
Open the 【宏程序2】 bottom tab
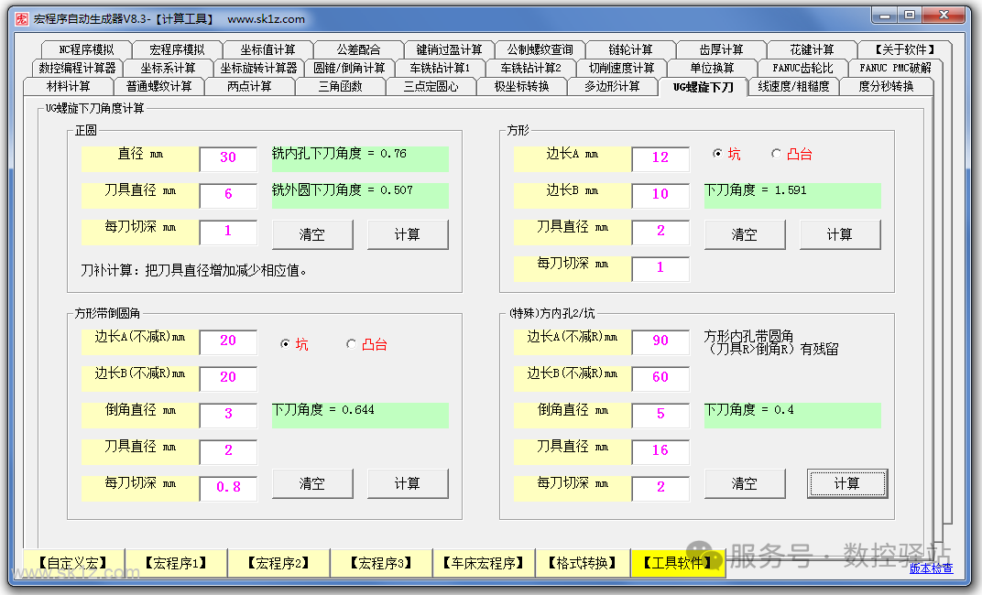(x=279, y=563)
